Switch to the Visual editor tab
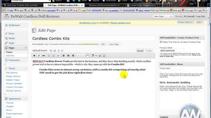The image size is (211, 118). (140, 51)
